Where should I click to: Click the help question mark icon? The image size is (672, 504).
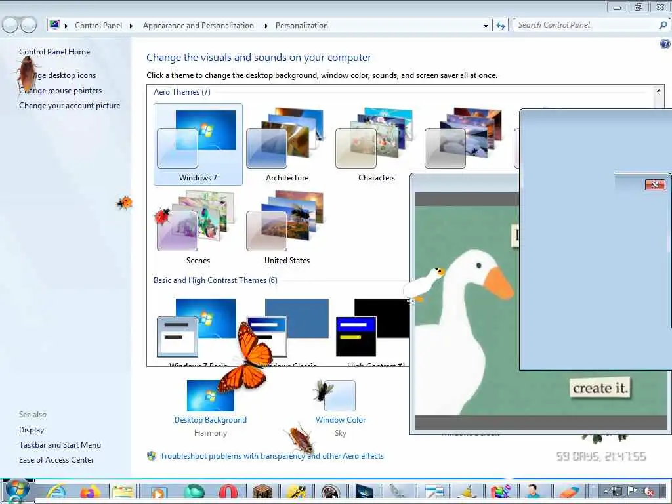pos(665,44)
